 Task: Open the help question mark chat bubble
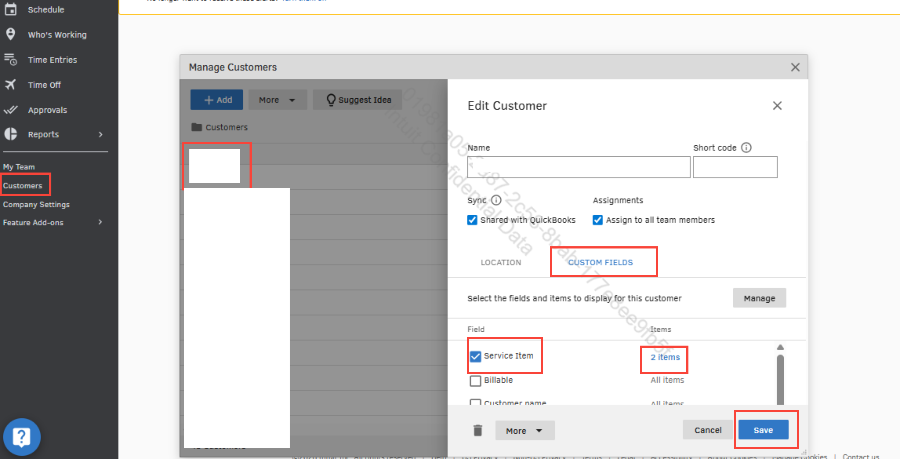click(x=22, y=437)
